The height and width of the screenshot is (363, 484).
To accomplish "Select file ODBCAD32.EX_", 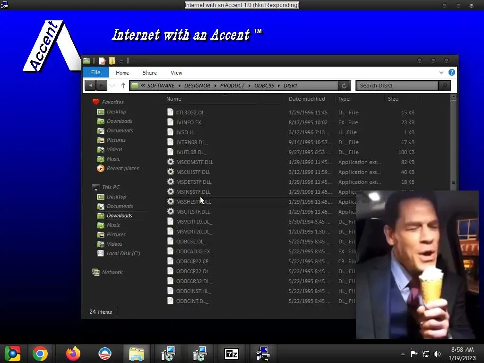I will tap(194, 251).
